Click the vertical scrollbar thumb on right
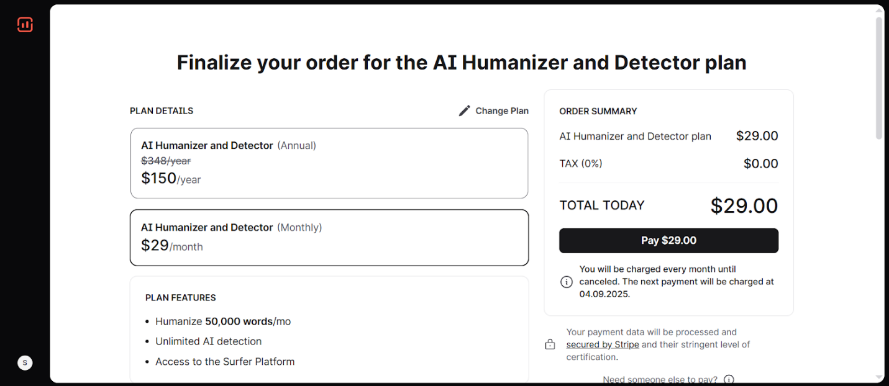Screen dimensions: 889x386 click(x=879, y=78)
